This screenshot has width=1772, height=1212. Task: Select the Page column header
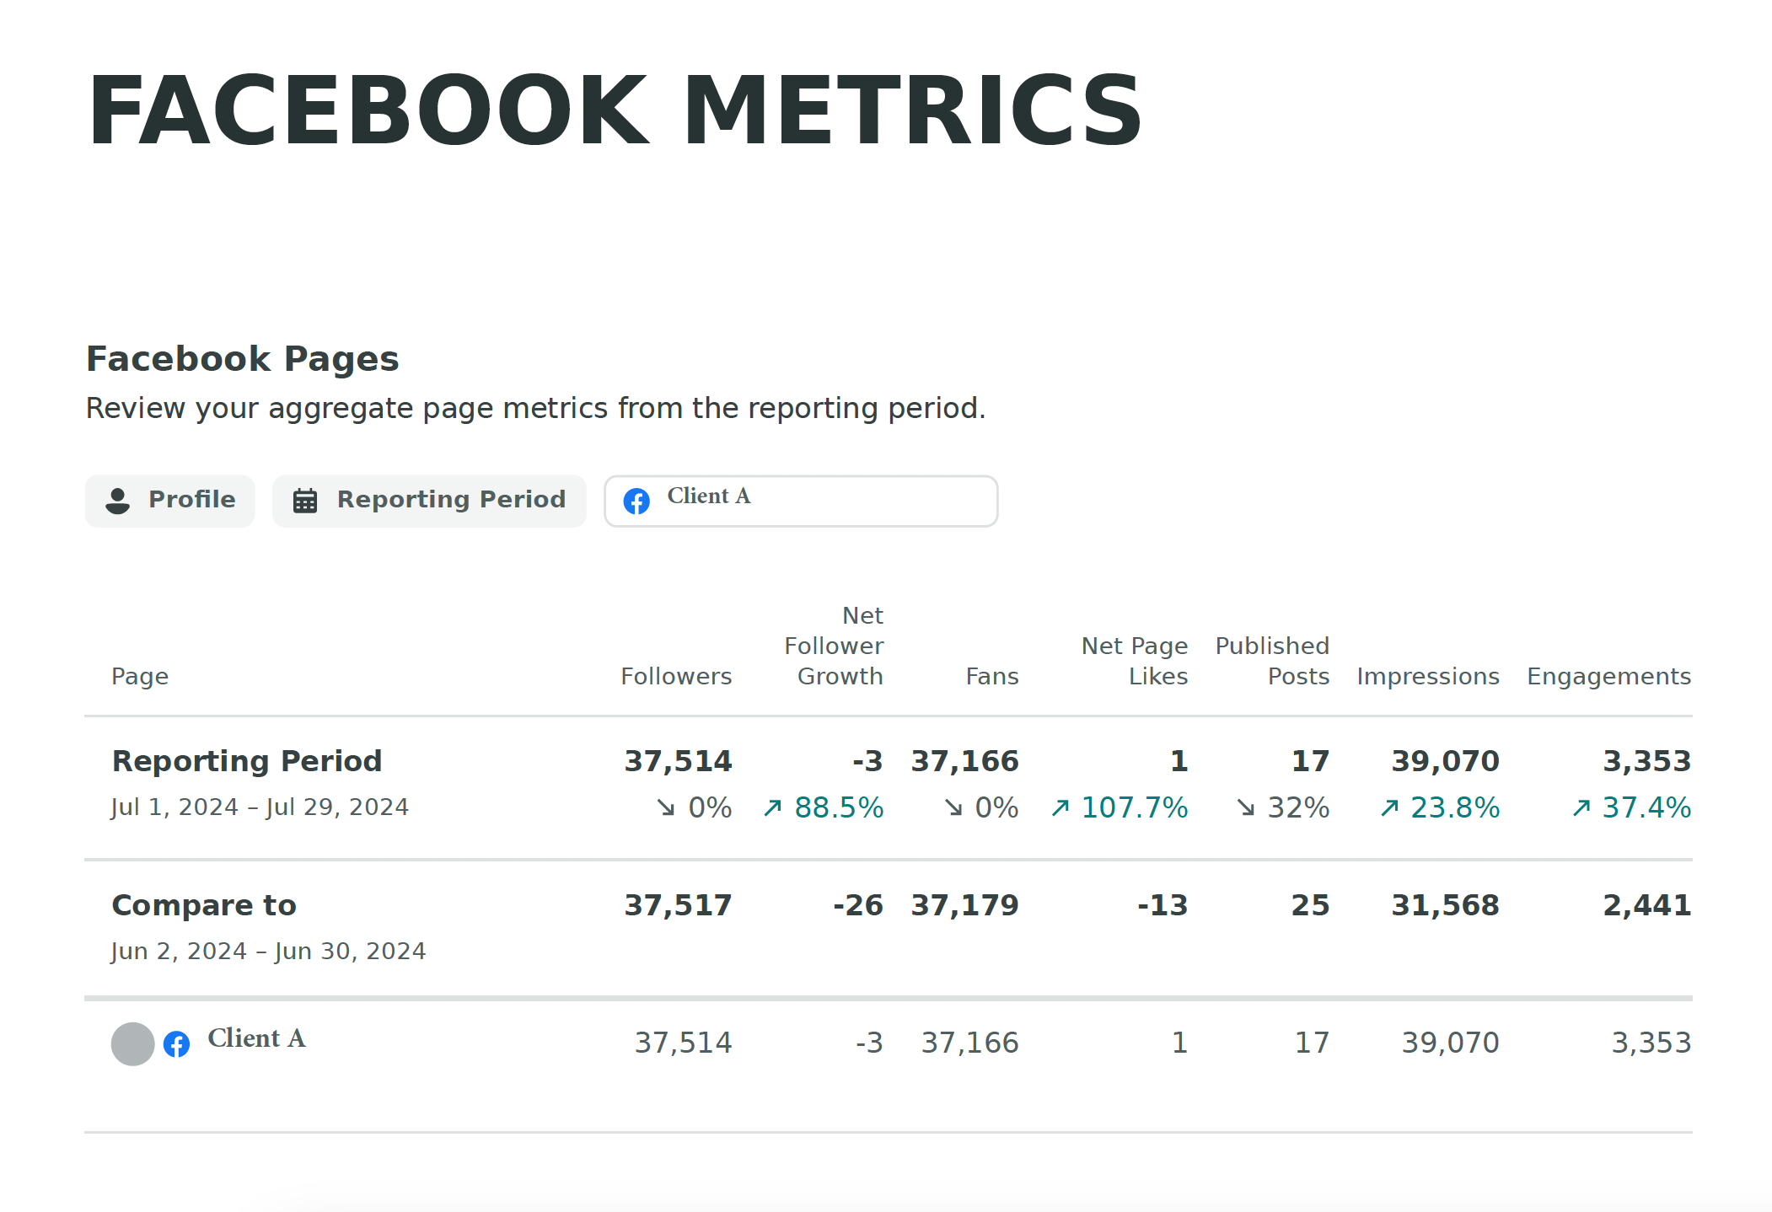[x=140, y=676]
